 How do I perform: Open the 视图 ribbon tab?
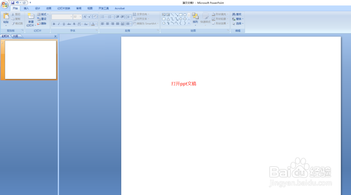[90, 8]
